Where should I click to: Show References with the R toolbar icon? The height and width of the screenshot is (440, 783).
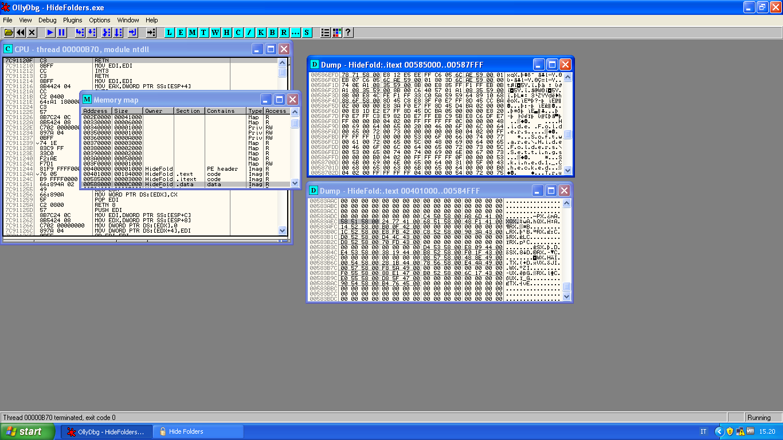[284, 33]
